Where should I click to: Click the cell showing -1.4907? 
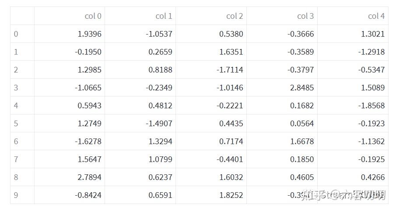click(x=159, y=124)
